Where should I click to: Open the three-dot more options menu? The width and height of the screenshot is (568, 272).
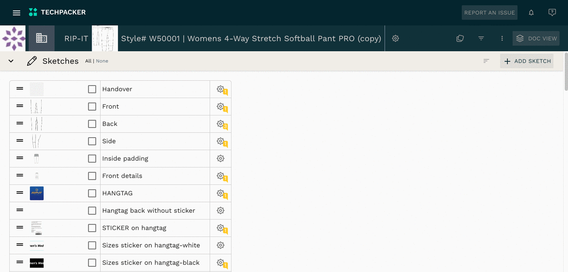(x=502, y=38)
